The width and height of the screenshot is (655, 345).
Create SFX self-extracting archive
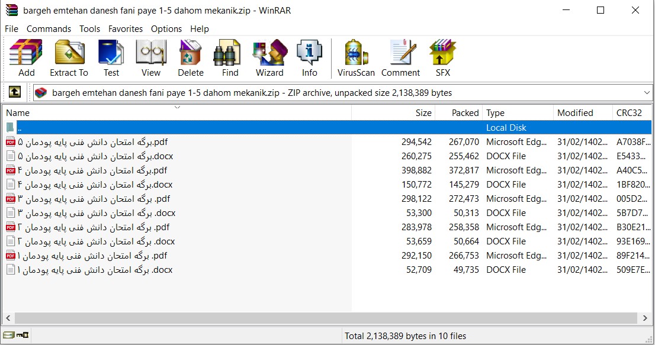click(443, 58)
